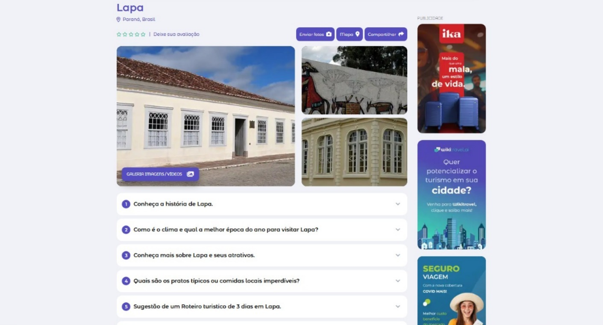Click the number 1 badge
Viewport: 603px width, 325px height.
coord(126,204)
